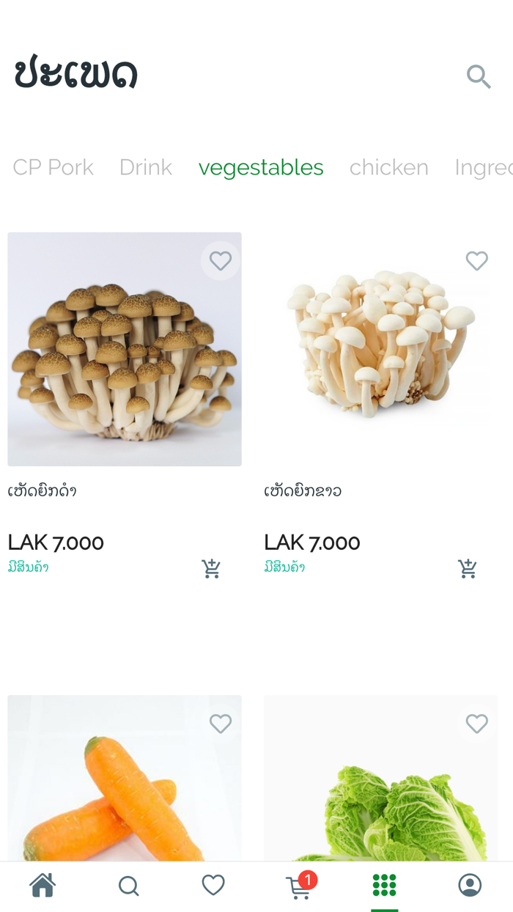Open the carrot product image

pos(125,799)
